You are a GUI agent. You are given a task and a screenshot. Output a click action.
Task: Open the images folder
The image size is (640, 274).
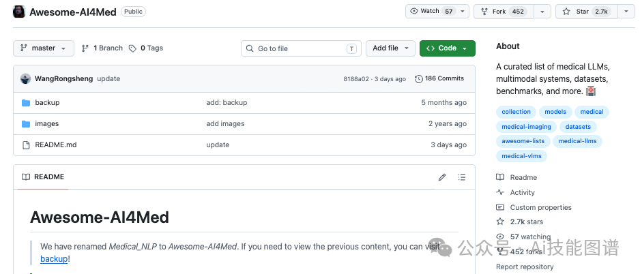(x=46, y=123)
